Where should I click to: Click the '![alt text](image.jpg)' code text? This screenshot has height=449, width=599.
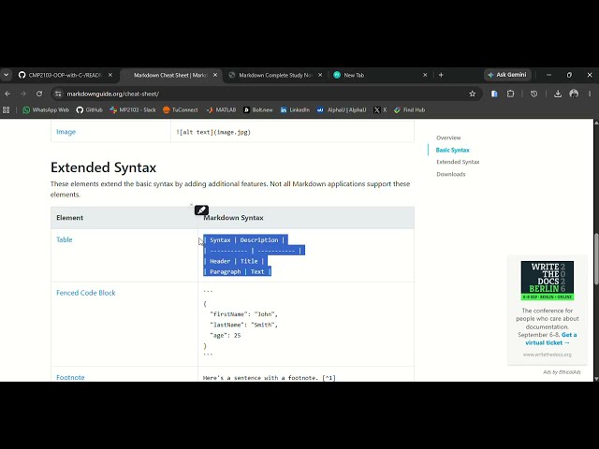pos(213,132)
